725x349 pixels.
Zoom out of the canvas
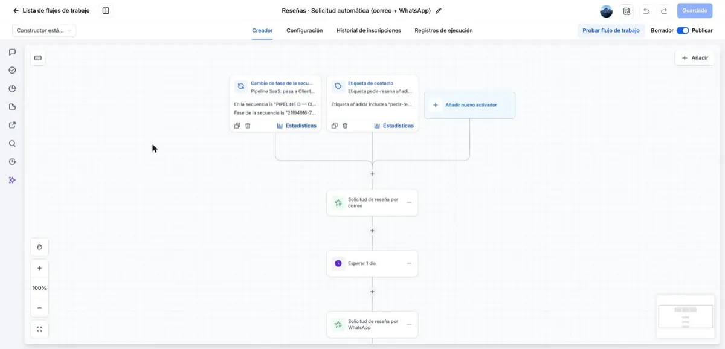click(x=39, y=308)
